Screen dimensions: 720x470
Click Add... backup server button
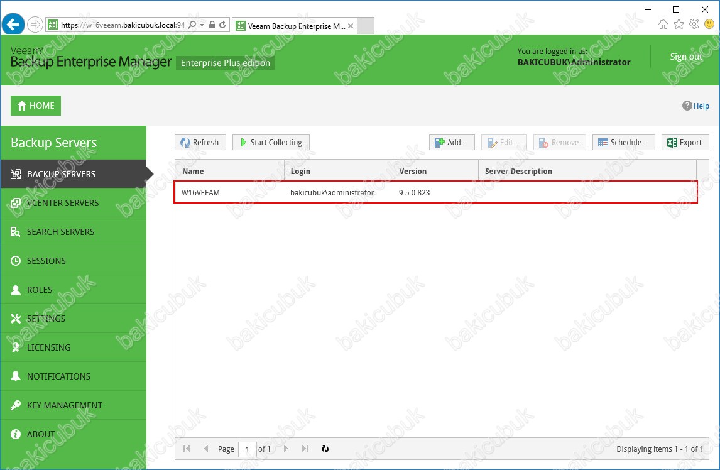pos(452,143)
